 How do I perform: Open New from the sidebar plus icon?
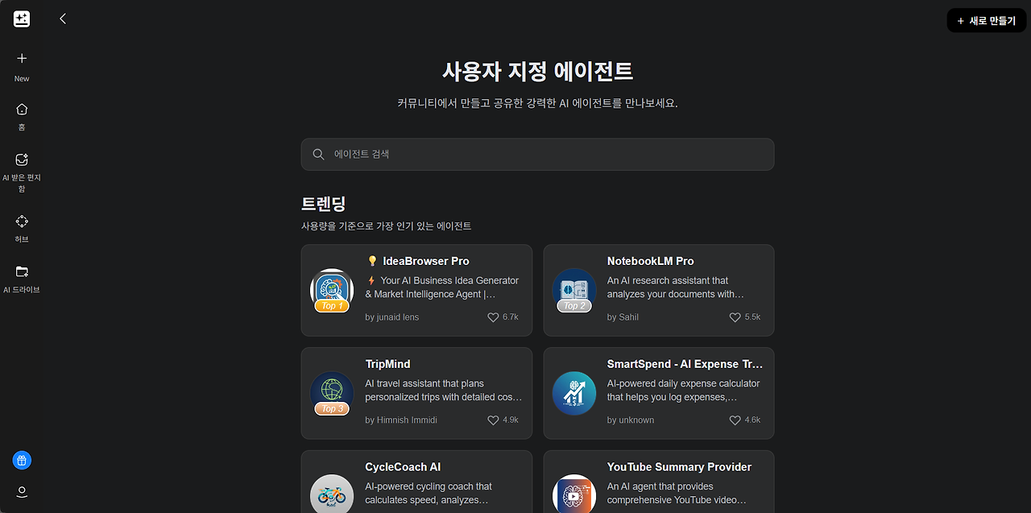tap(22, 58)
